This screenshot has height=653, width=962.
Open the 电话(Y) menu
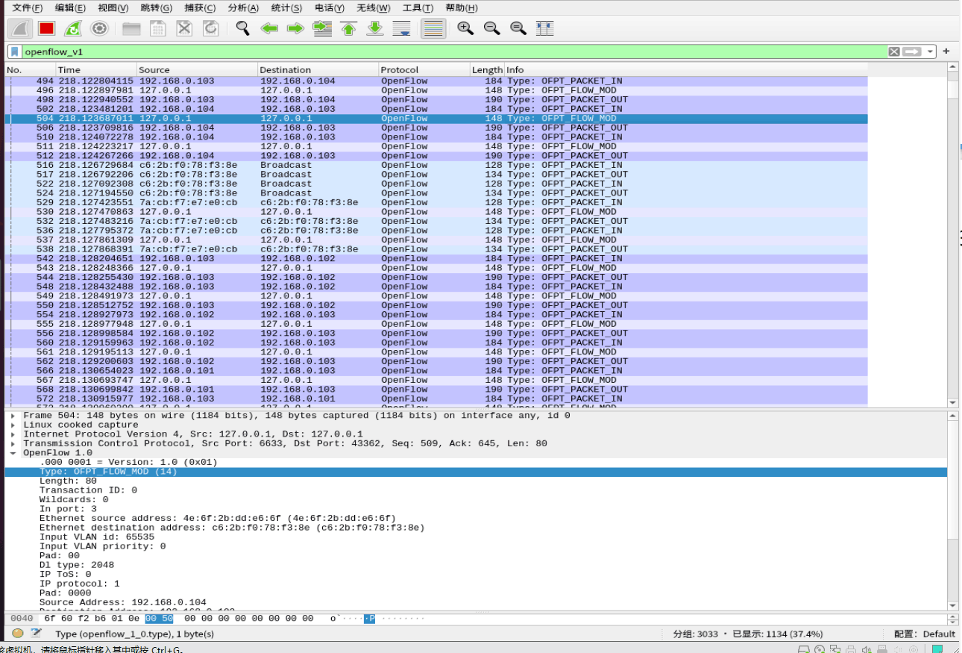click(x=330, y=8)
